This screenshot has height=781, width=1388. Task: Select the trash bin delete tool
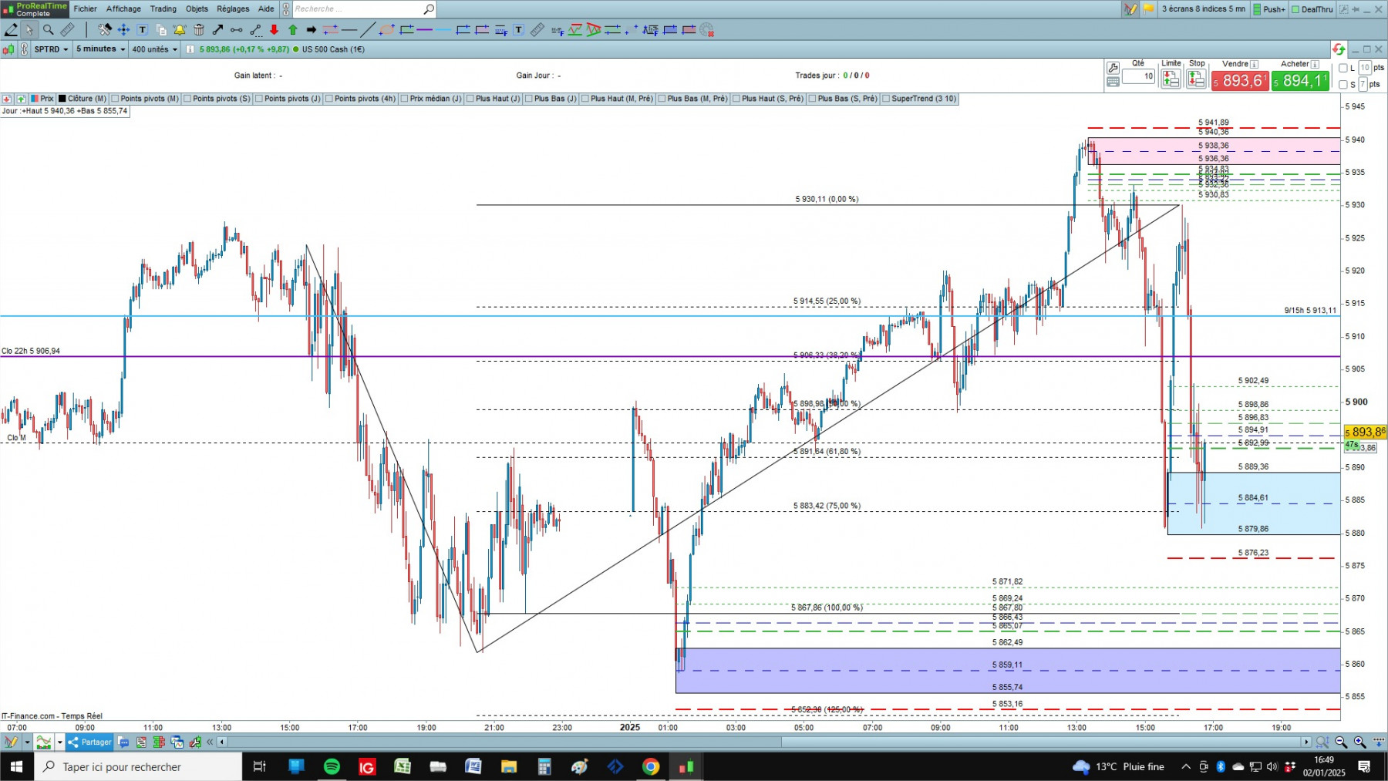click(x=198, y=30)
